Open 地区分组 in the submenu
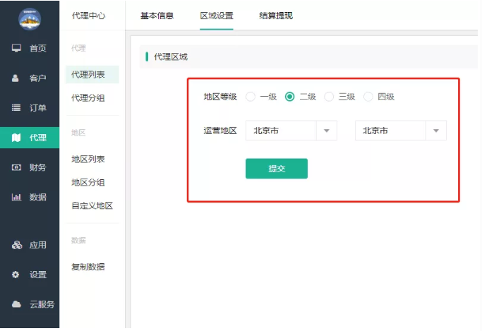 tap(88, 183)
